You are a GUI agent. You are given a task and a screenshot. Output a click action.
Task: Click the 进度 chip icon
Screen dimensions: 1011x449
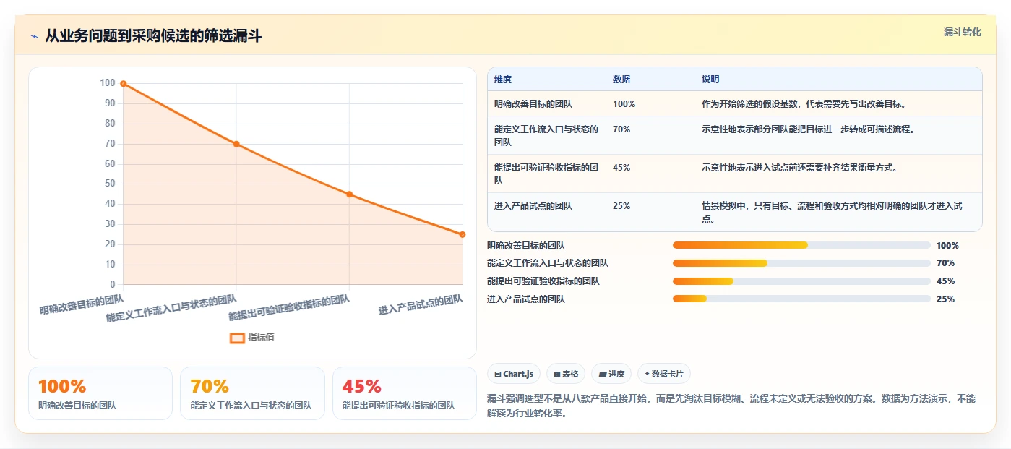603,374
